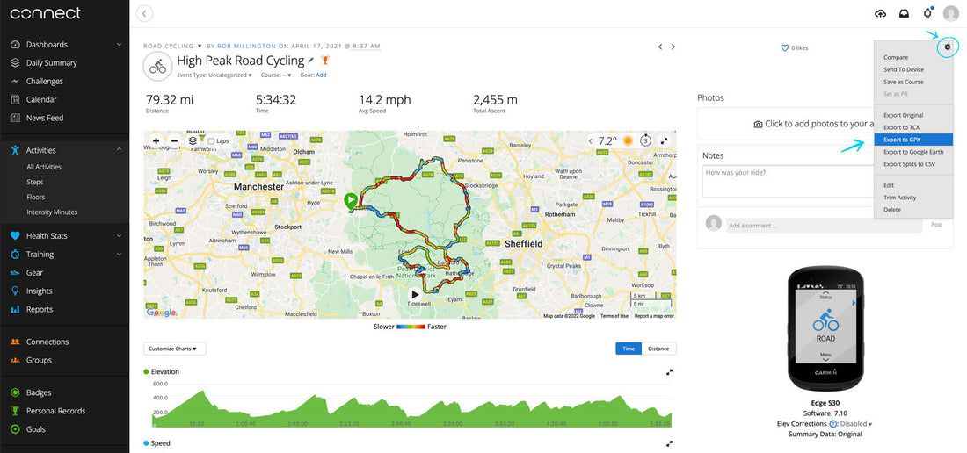This screenshot has height=453, width=967.
Task: Click the pencil icon to edit title
Action: [311, 61]
